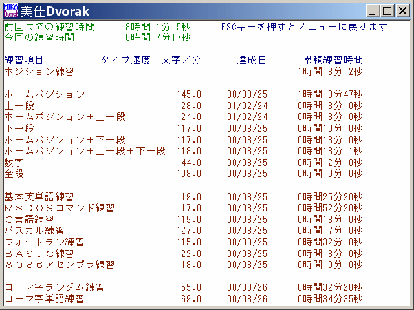Select the 数字 practice entry
This screenshot has height=310, width=414.
click(x=14, y=163)
